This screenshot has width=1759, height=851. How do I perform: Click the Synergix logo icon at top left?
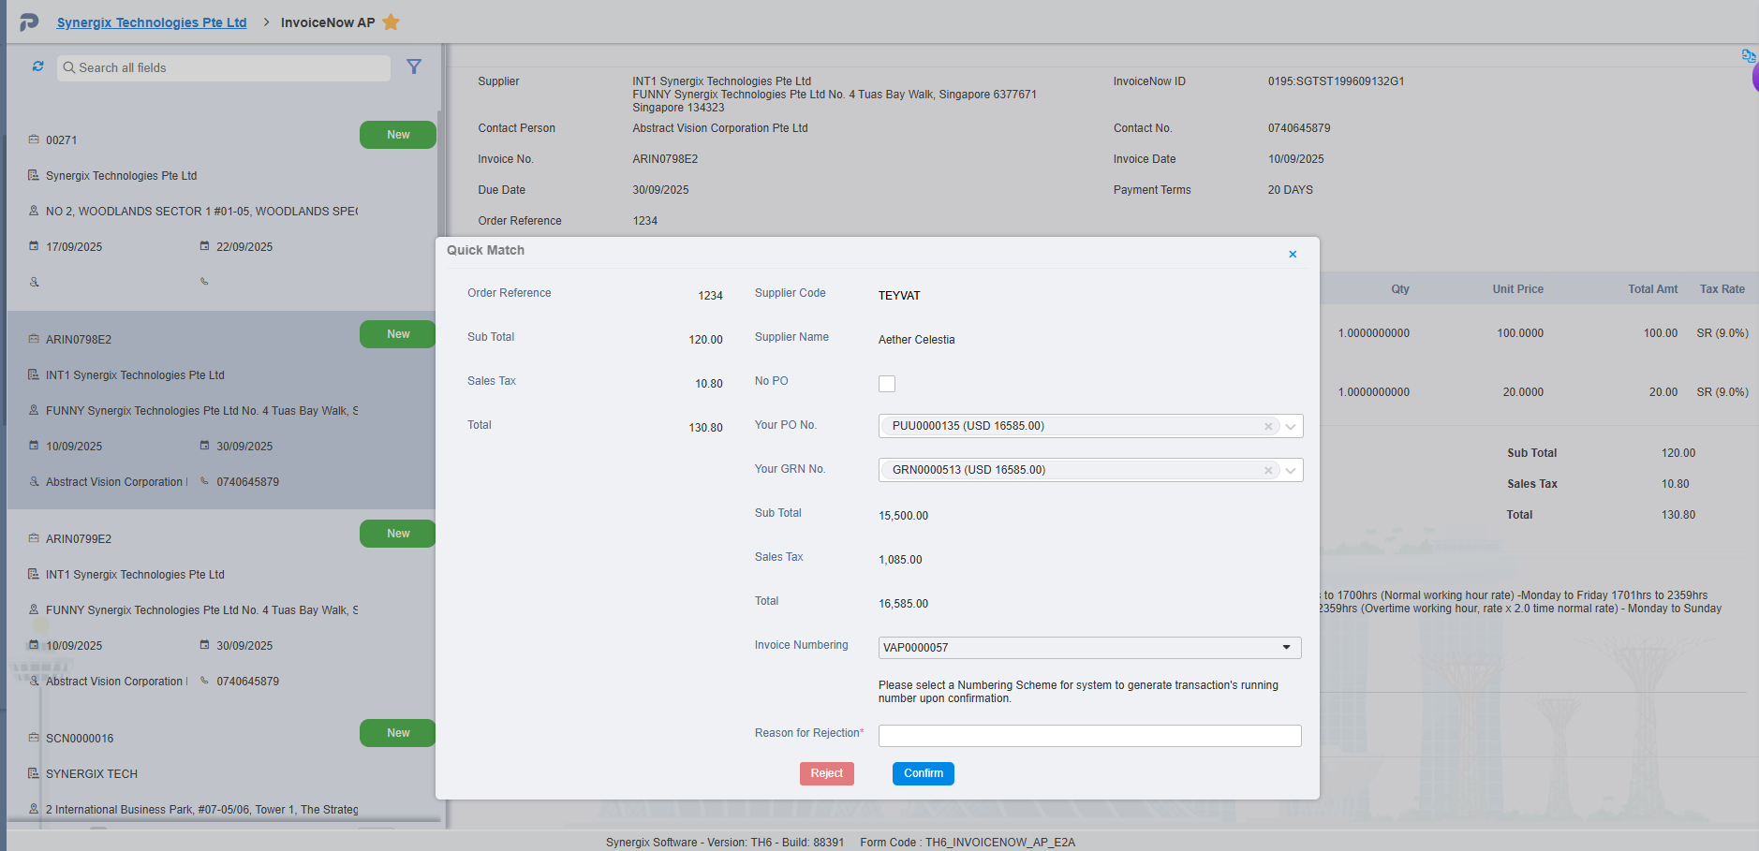[x=29, y=22]
